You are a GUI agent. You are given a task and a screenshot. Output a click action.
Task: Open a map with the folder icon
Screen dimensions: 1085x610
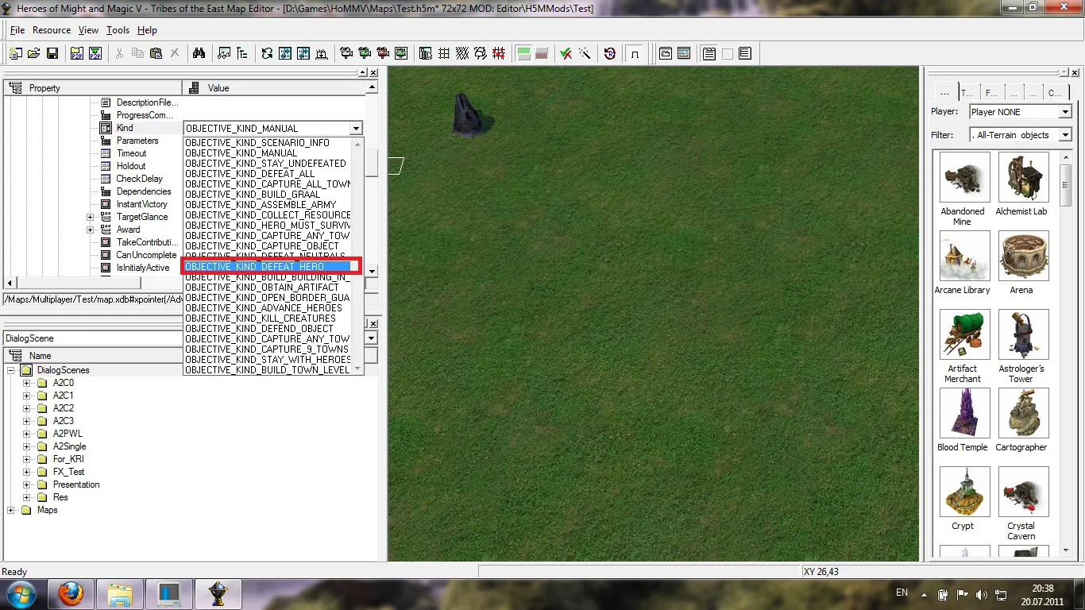pos(34,53)
